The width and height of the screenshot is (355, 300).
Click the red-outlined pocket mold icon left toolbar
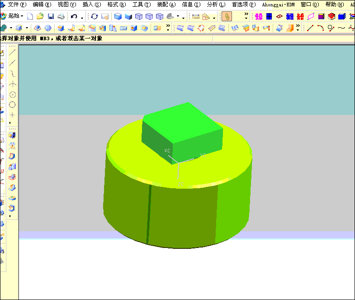point(12,177)
